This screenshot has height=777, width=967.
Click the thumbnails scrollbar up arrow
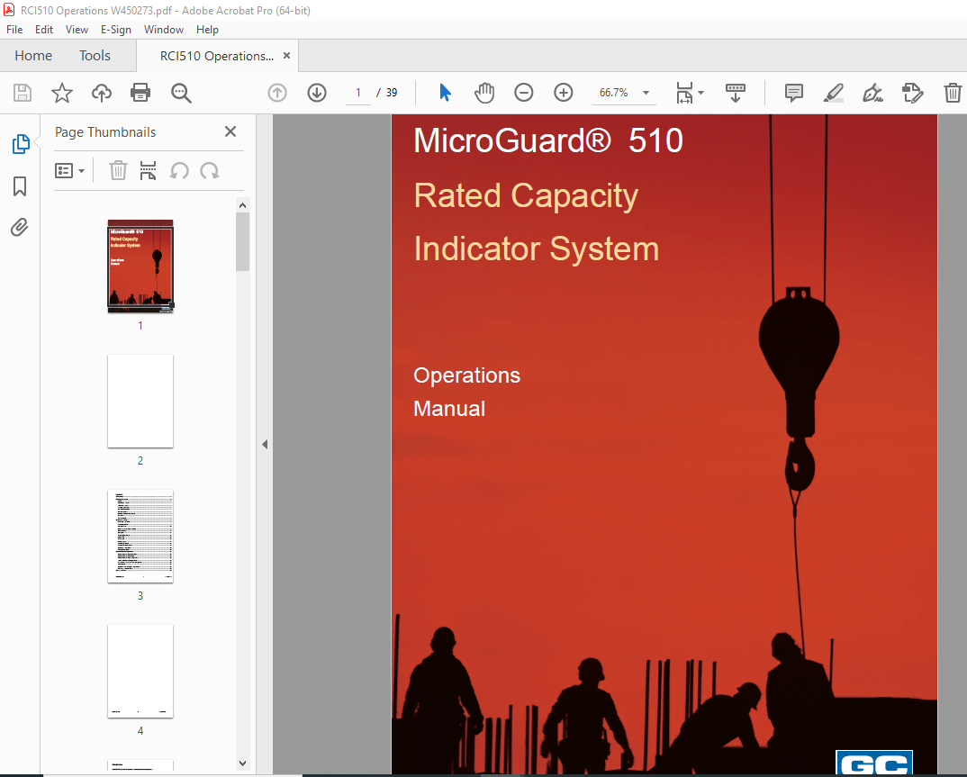coord(242,205)
